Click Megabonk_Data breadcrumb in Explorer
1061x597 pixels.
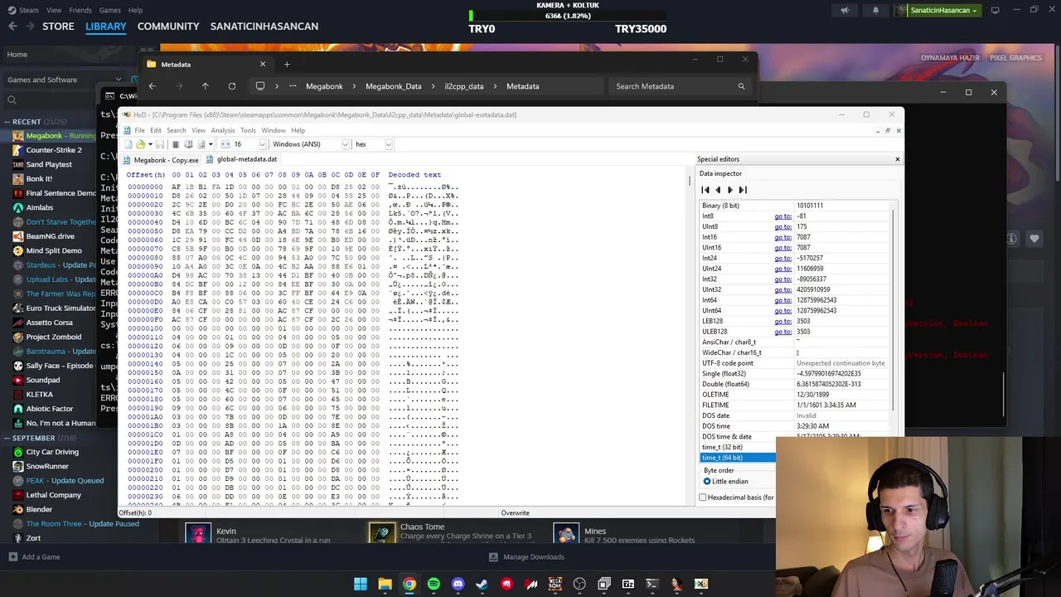pos(394,86)
